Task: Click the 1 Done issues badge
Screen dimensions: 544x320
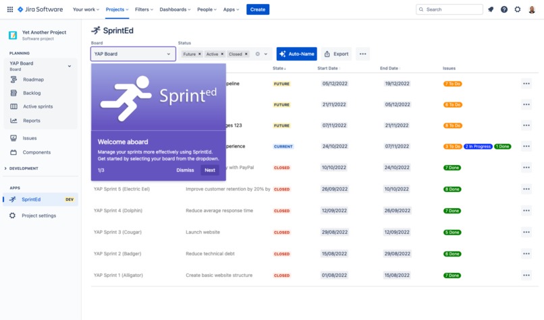Action: tap(502, 146)
